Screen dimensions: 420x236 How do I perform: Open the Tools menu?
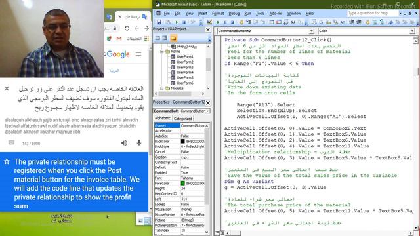pos(260,13)
